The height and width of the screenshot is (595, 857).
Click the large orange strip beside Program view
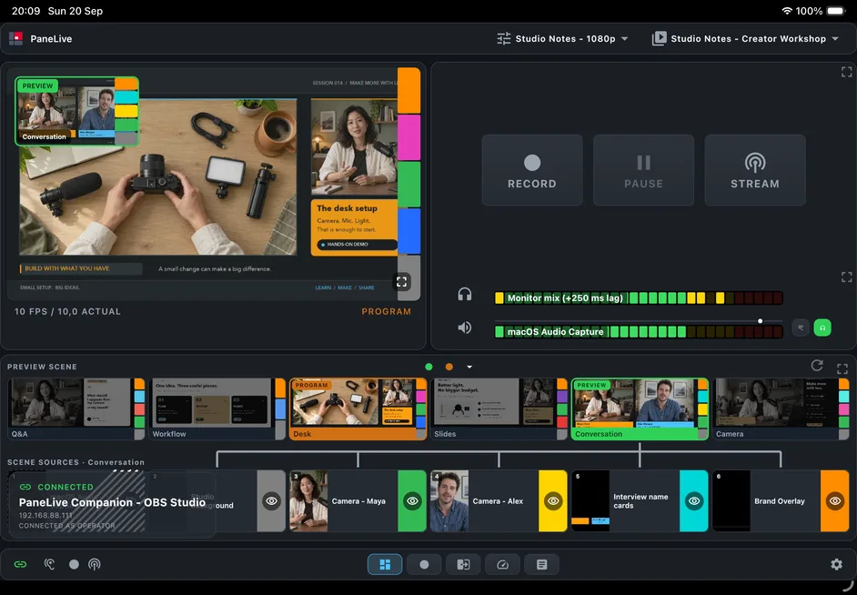408,90
